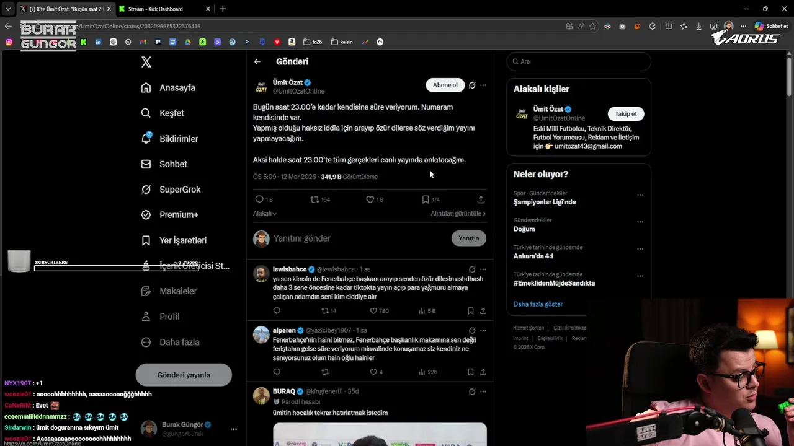Viewport: 794px width, 446px height.
Task: Open Profil in sidebar
Action: click(x=160, y=317)
